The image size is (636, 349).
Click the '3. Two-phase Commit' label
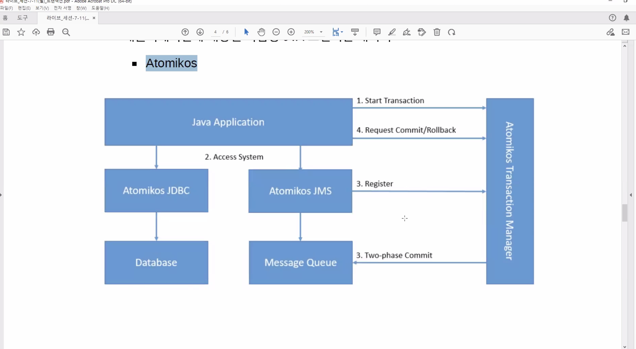[x=394, y=255]
